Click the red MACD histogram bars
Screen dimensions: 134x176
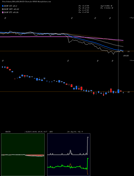pos(35,155)
